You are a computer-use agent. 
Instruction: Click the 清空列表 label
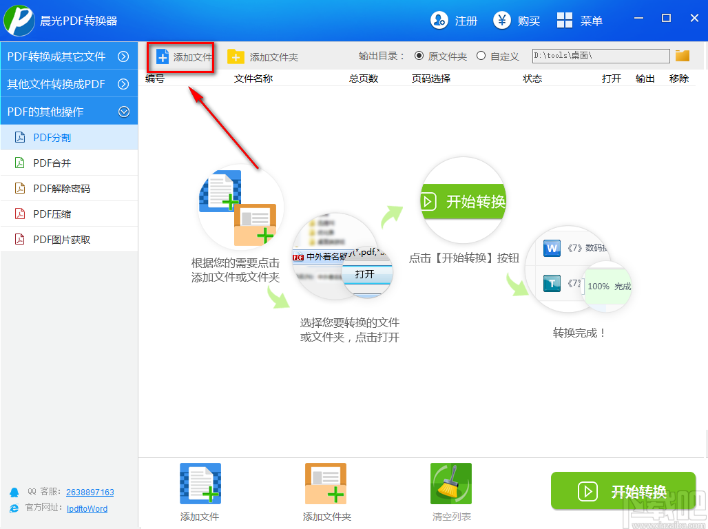click(x=452, y=517)
